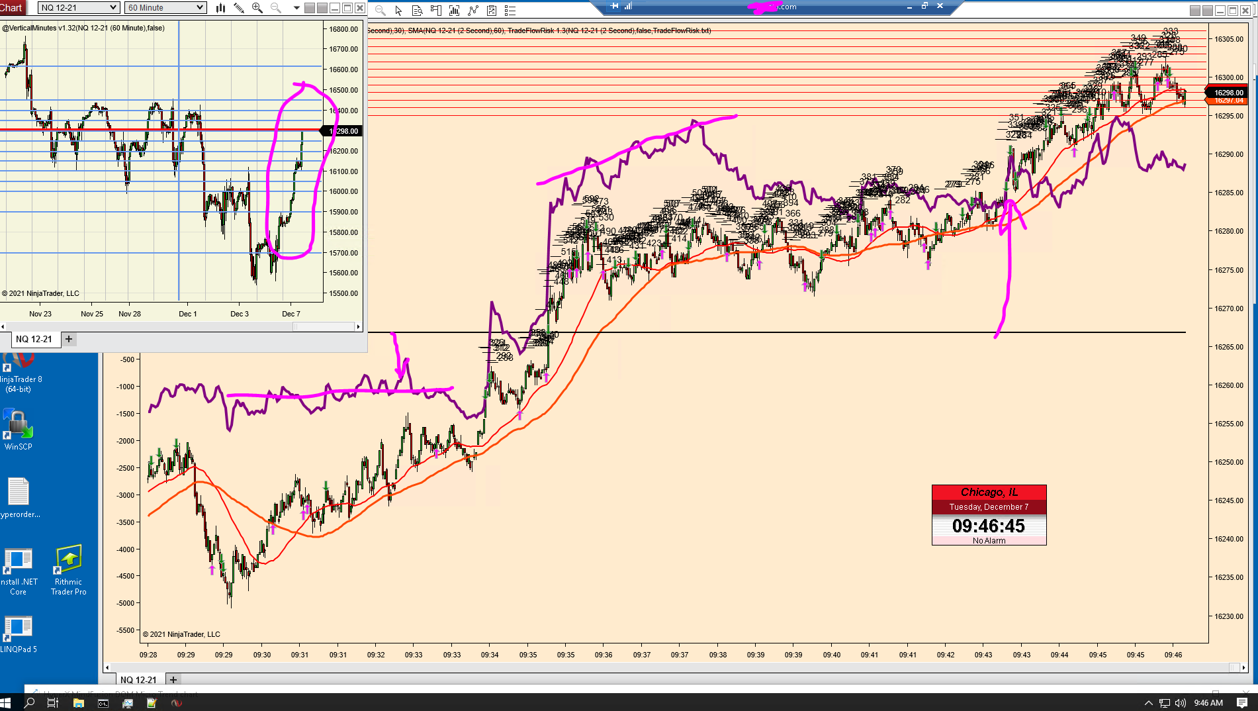Image resolution: width=1258 pixels, height=711 pixels.
Task: Select the drawing tools pencil icon
Action: (x=239, y=8)
